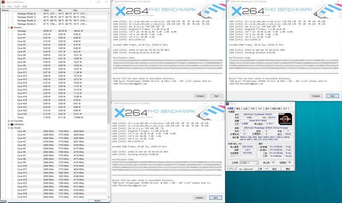Click the Clocks tree label in HWMonitor

click(18, 128)
